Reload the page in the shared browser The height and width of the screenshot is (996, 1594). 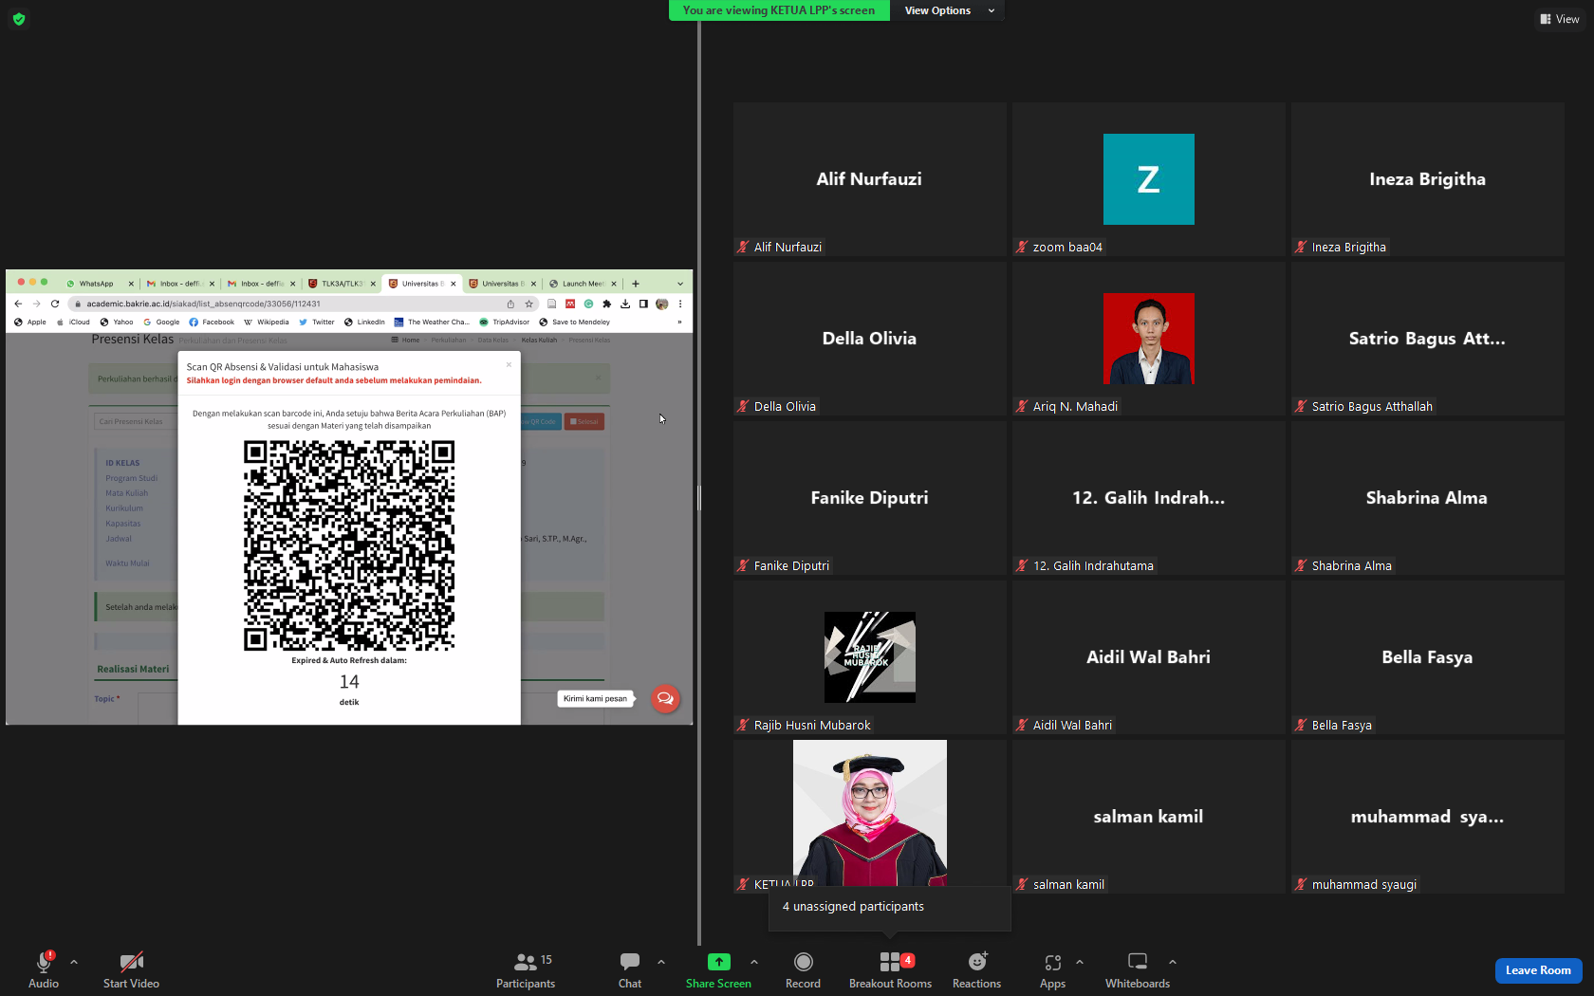55,304
